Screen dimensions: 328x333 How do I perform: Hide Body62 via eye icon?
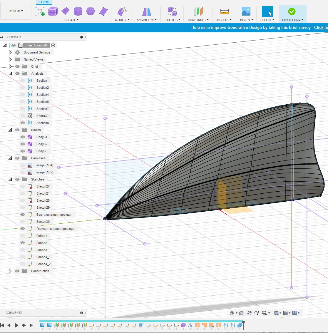[23, 144]
